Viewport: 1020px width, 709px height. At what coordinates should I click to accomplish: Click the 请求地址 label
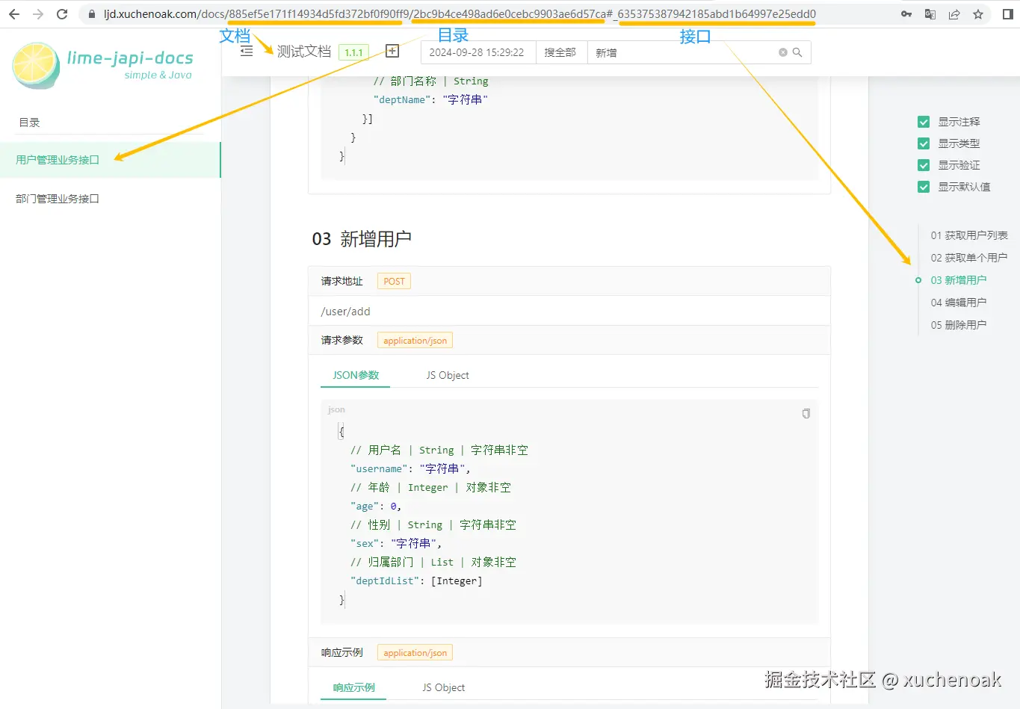tap(342, 282)
